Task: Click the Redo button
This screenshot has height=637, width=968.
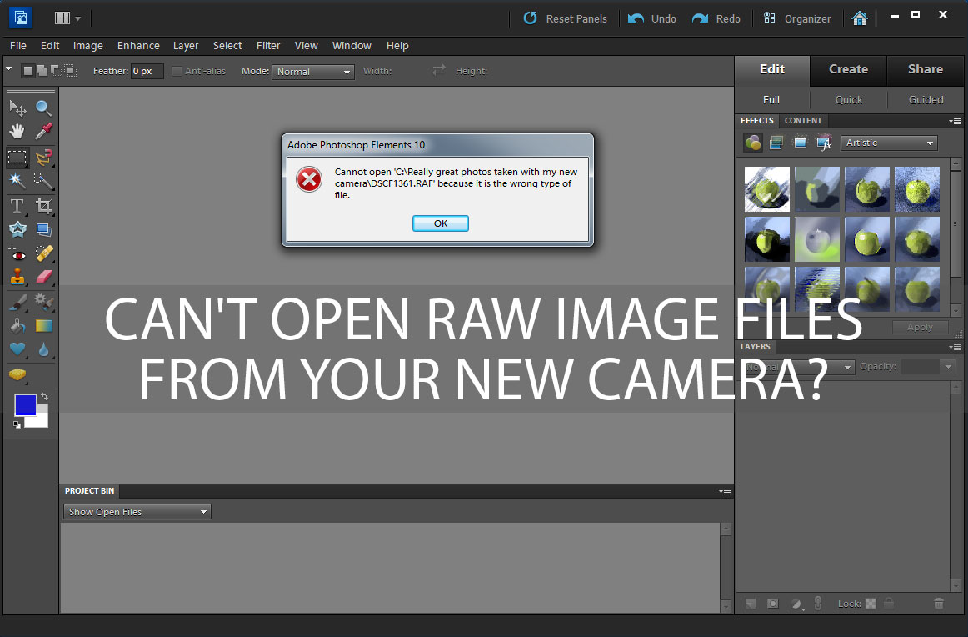Action: click(x=716, y=18)
